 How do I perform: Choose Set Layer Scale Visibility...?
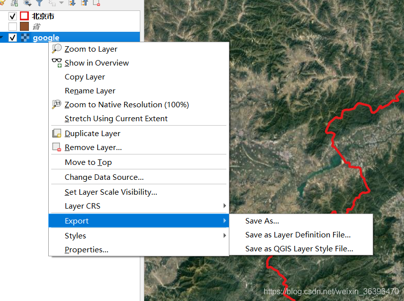pyautogui.click(x=111, y=192)
